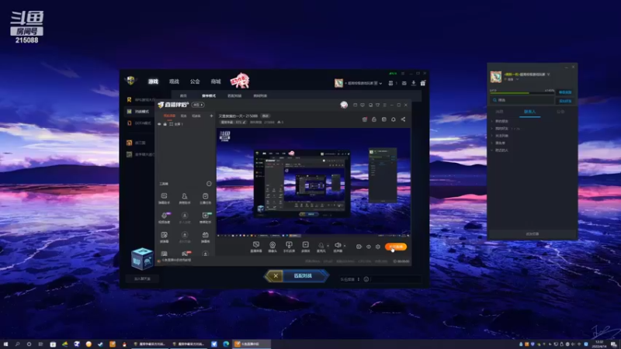Click the stream title containing 215088
This screenshot has width=621, height=349.
click(238, 116)
